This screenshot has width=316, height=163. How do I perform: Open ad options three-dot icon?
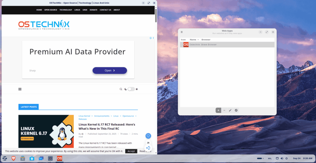tap(153, 38)
